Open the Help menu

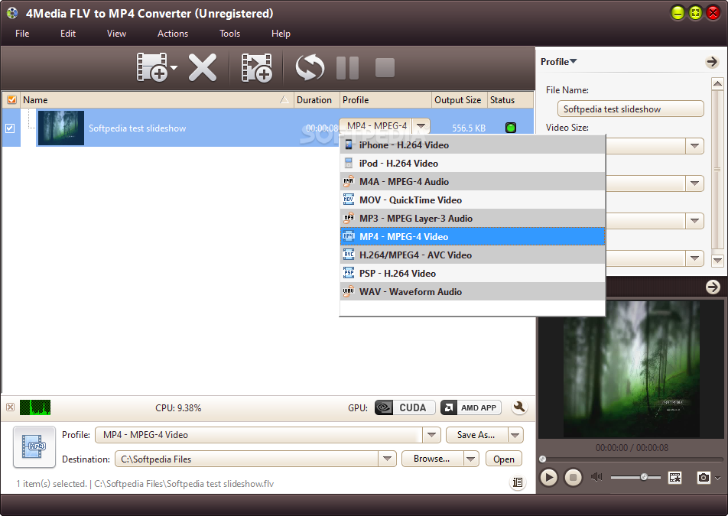(281, 34)
